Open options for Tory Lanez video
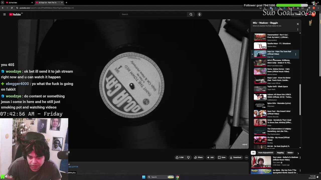This screenshot has height=180, width=321. [x=300, y=158]
